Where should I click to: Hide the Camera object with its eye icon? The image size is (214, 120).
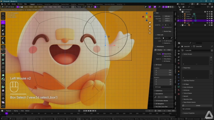(x=210, y=14)
